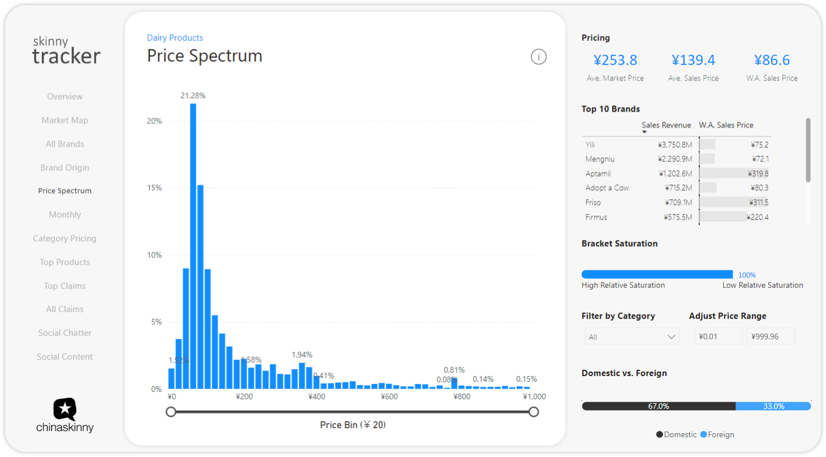The width and height of the screenshot is (826, 457).
Task: Click Ave. Sales Price value ¥139.4
Action: [x=693, y=60]
